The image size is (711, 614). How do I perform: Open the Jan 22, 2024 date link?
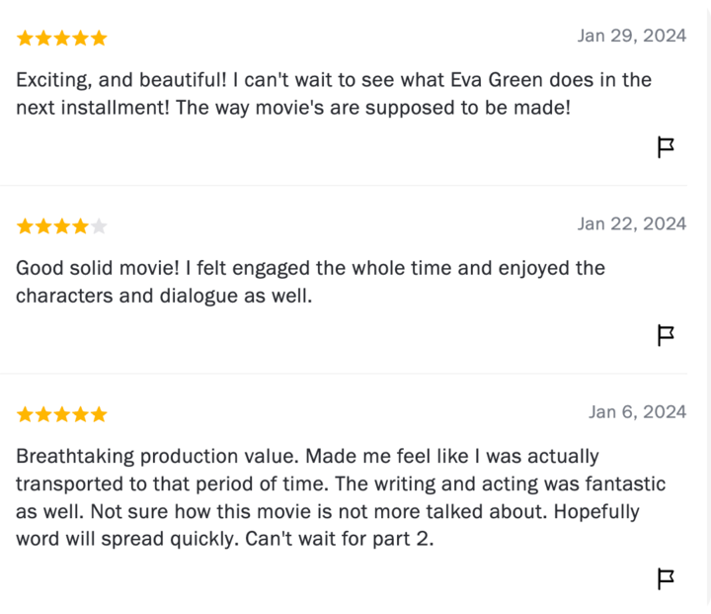[x=632, y=223]
